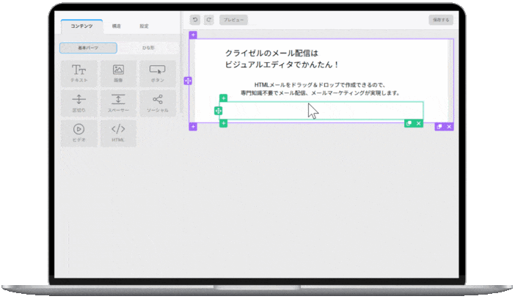The image size is (515, 299).
Task: Select the ボタン (Button) block
Action: pos(158,73)
